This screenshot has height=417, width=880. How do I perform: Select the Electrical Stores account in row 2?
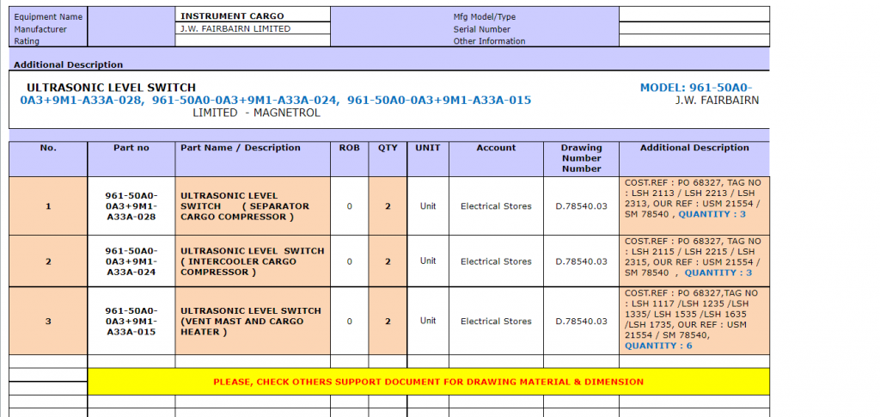click(x=496, y=261)
